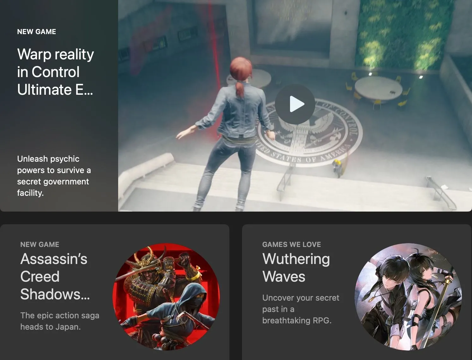Click 'The epic action saga heads to Japan'
This screenshot has width=472, height=360.
(x=59, y=321)
